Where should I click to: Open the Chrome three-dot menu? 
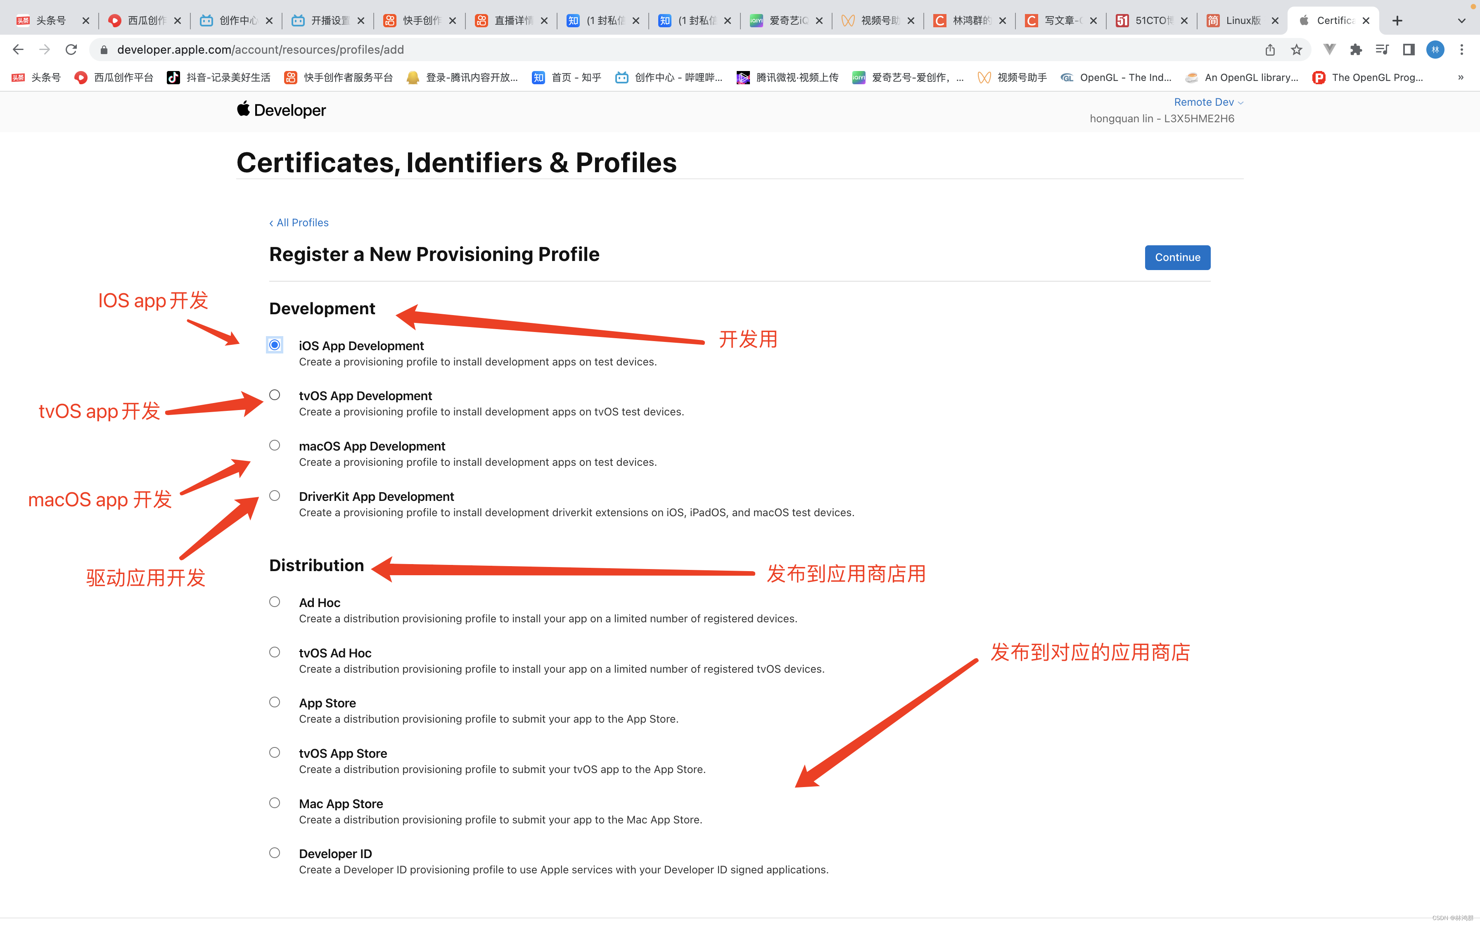click(1462, 50)
